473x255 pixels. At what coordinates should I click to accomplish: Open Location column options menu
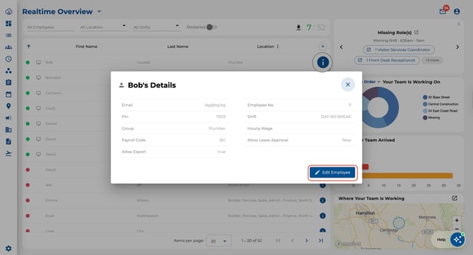pyautogui.click(x=277, y=47)
